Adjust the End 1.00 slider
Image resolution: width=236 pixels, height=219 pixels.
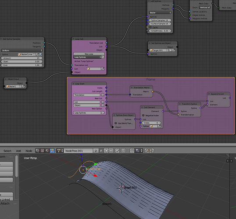[21, 65]
